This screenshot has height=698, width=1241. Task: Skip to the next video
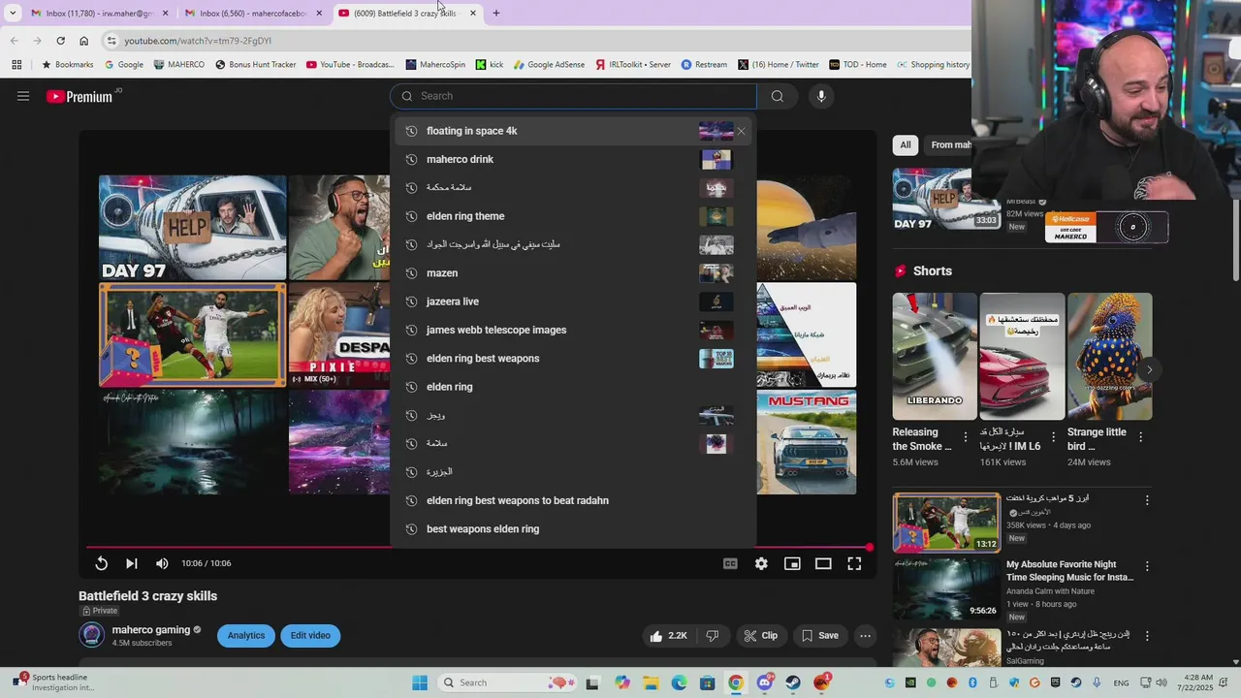tap(132, 563)
